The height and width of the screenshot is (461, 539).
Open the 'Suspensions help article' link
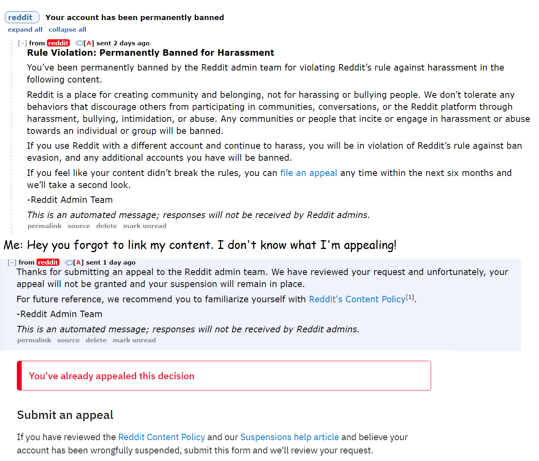pos(289,437)
